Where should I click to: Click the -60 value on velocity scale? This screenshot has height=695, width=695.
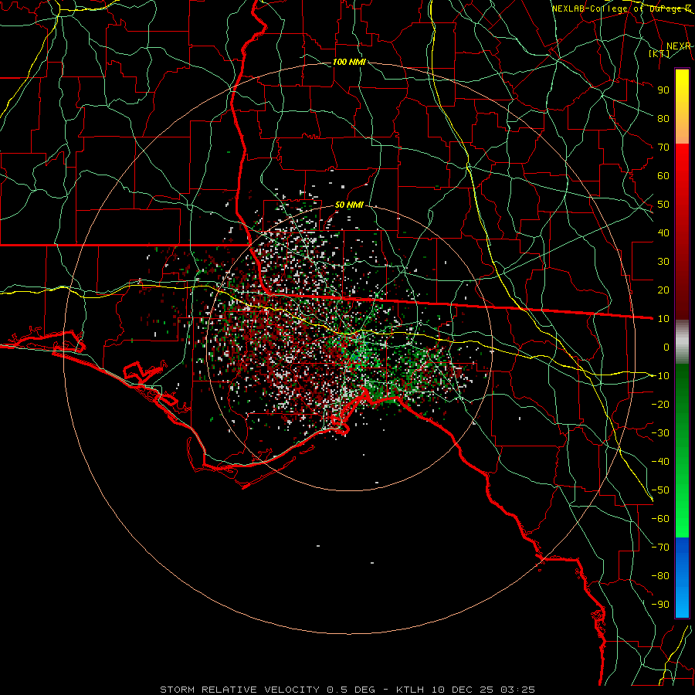pyautogui.click(x=660, y=519)
